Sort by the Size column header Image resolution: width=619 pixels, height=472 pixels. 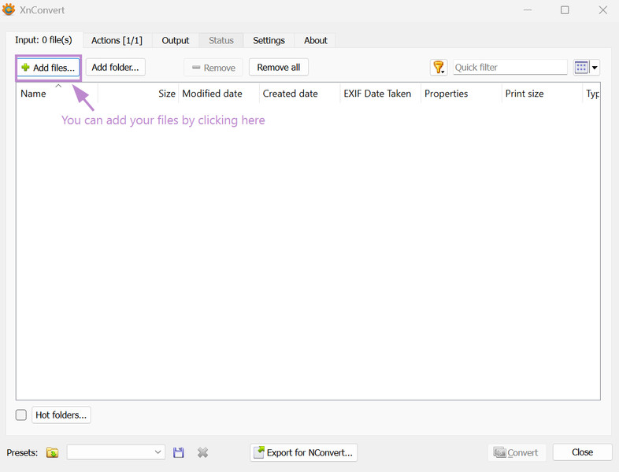tap(138, 94)
